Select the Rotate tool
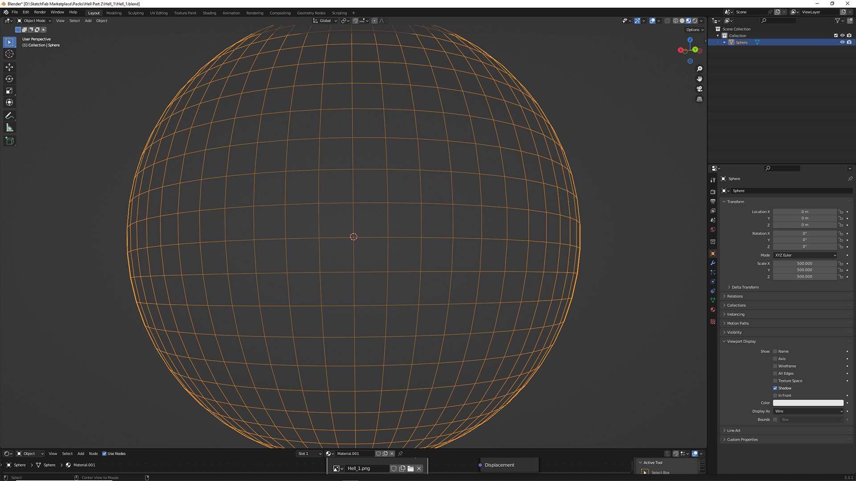 pos(9,79)
